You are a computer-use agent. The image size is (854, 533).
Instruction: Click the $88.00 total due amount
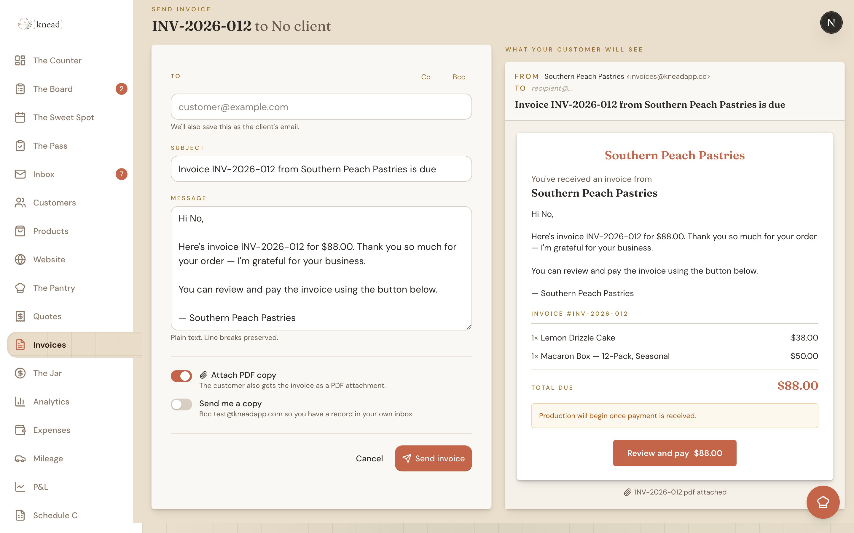coord(798,386)
